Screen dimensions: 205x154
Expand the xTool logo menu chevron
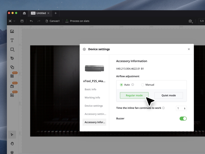pyautogui.click(x=14, y=21)
